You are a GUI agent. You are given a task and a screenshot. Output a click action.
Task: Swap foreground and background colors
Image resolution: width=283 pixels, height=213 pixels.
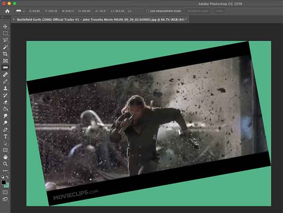click(8, 177)
